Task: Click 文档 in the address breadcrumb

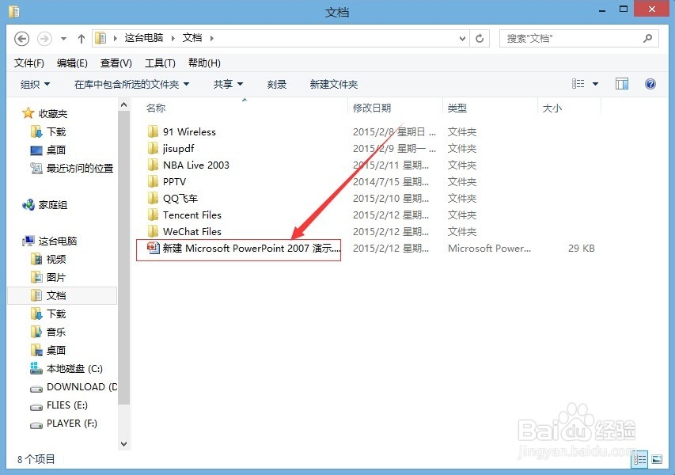Action: (x=192, y=38)
